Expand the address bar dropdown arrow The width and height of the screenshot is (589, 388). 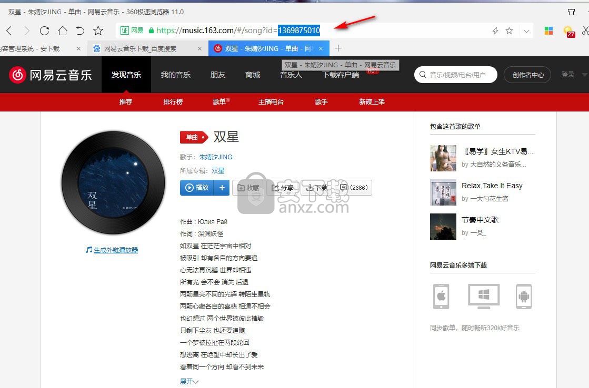tap(526, 31)
